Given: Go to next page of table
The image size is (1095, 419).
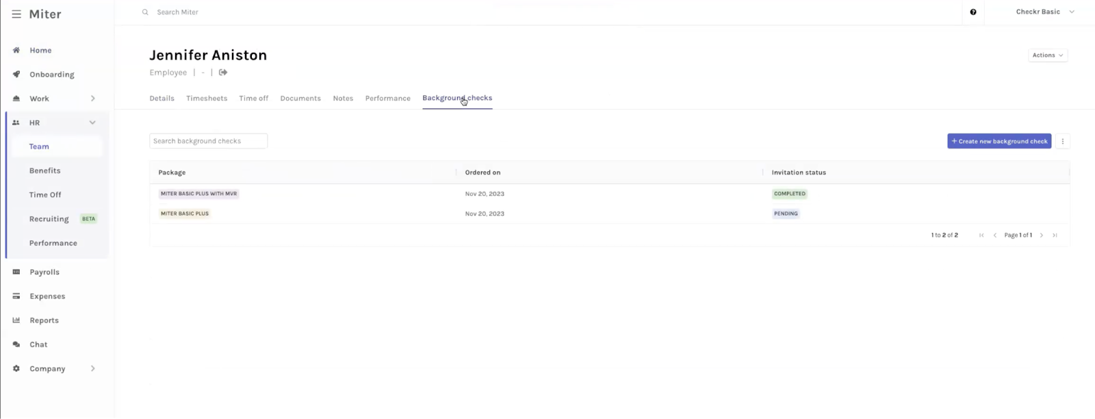Looking at the screenshot, I should pos(1042,236).
